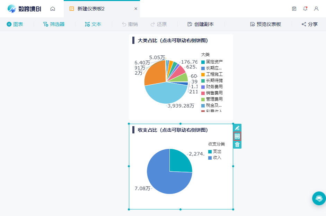Click the 5.05万 data label
This screenshot has width=326, height=216.
(157, 57)
